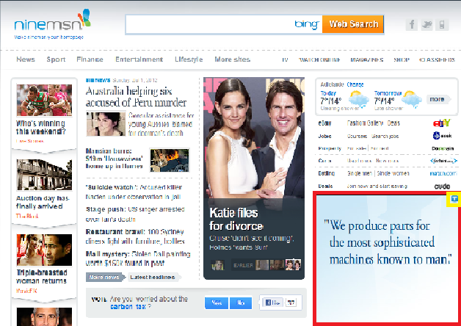This screenshot has height=326, width=461.
Task: Open the Sport menu
Action: click(x=56, y=59)
